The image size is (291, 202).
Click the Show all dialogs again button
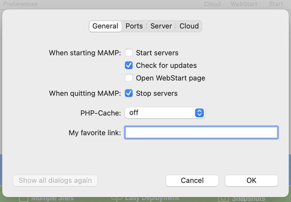pos(55,180)
